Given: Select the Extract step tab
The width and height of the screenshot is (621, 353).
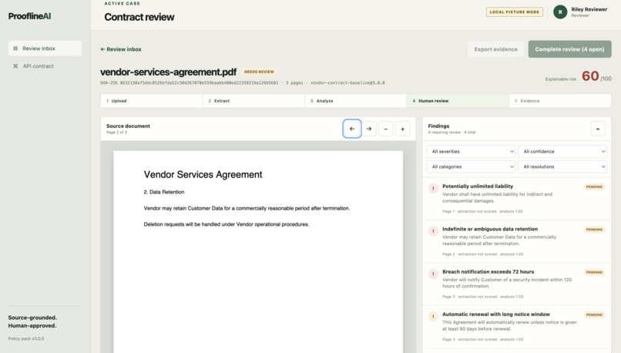Looking at the screenshot, I should pos(253,101).
